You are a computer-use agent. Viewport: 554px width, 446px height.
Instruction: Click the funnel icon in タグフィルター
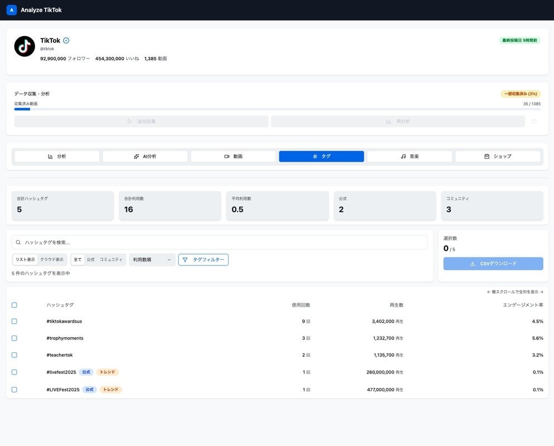[x=185, y=260]
